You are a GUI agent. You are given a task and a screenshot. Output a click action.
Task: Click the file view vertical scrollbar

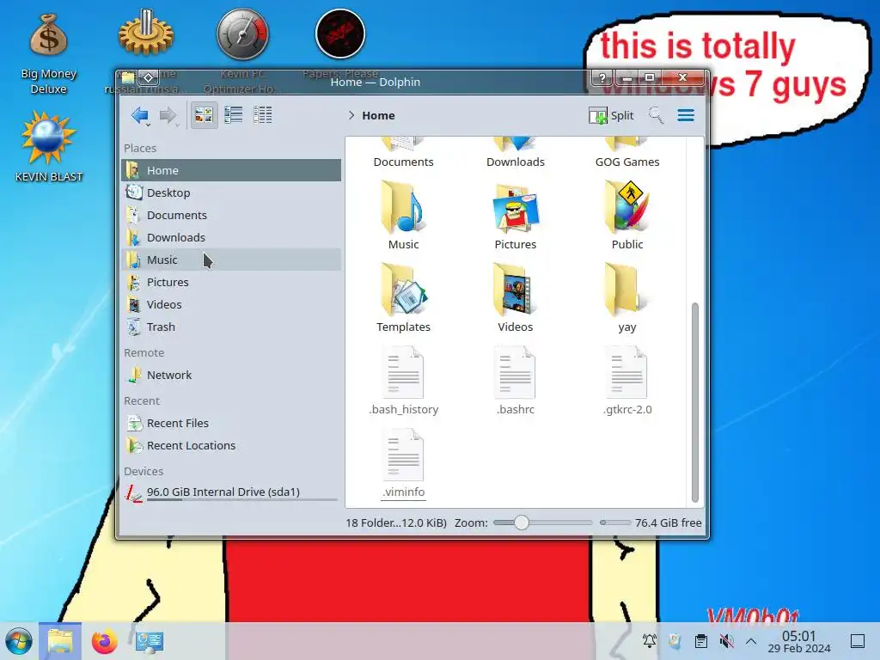pos(694,402)
